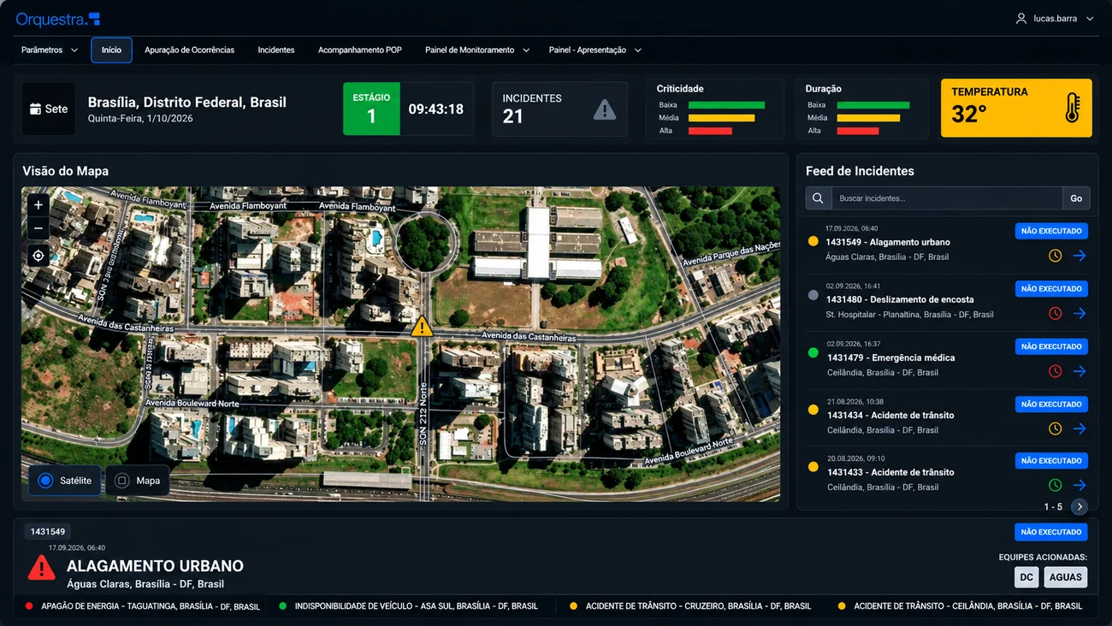Click the DC team button
The image size is (1112, 626).
[1026, 577]
